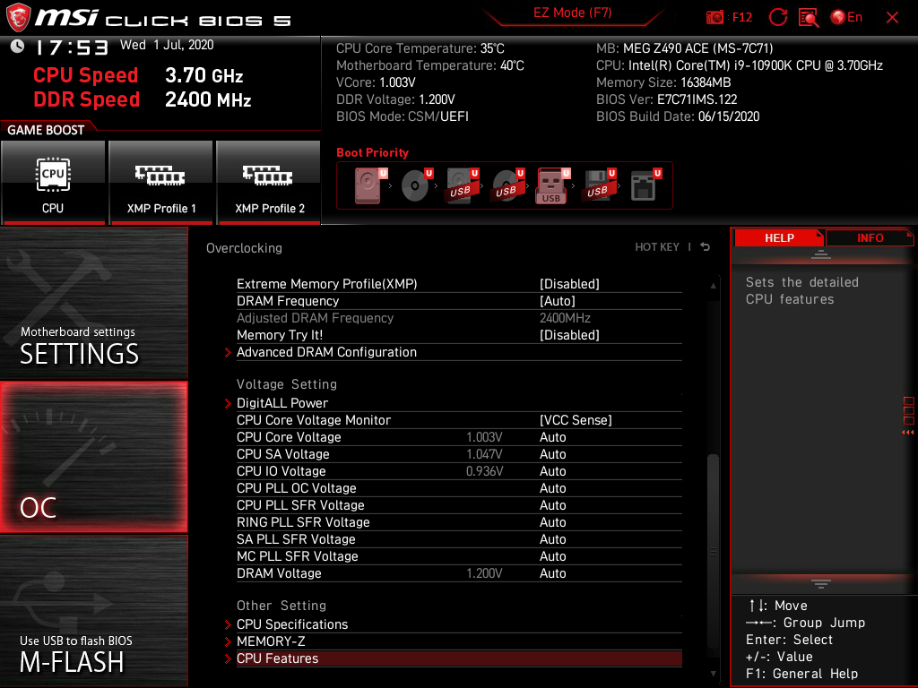Select CPU PLL SFR Voltage row

coord(459,505)
